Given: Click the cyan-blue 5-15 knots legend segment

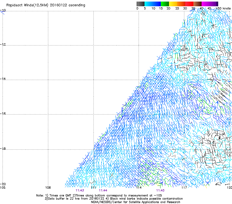Looking at the screenshot, I should (153, 4).
